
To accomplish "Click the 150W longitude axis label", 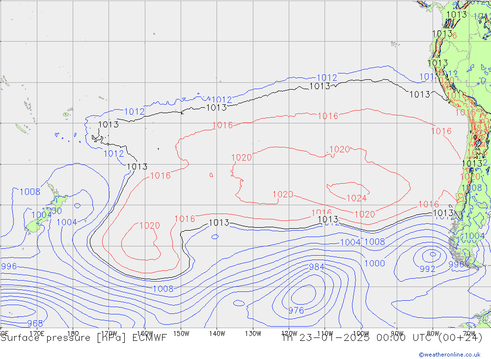I will tap(181, 334).
